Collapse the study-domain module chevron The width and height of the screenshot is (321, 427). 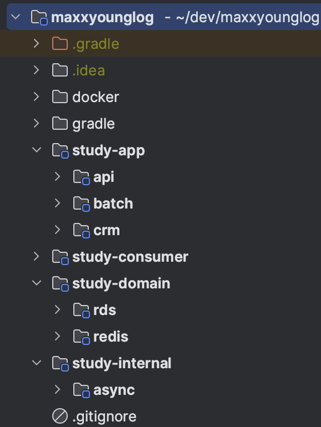[37, 283]
